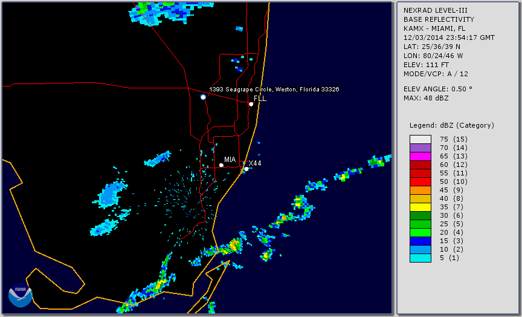Image resolution: width=522 pixels, height=317 pixels.
Task: Click the MIA airport marker dot
Action: [x=221, y=165]
